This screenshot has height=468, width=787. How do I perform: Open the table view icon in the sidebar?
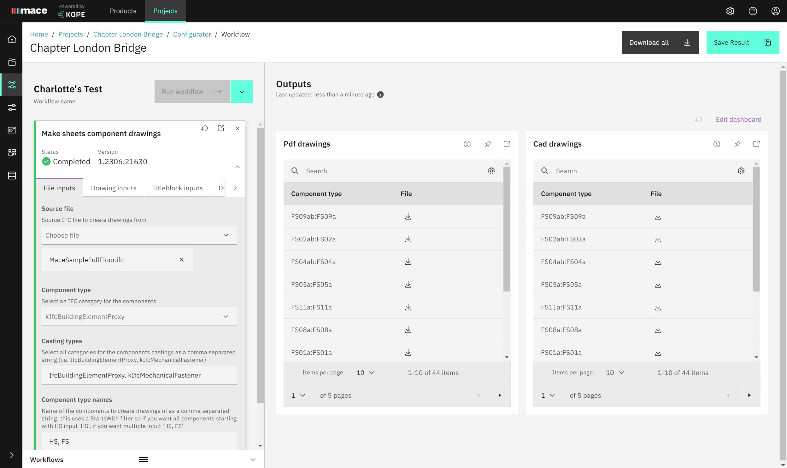(x=12, y=176)
